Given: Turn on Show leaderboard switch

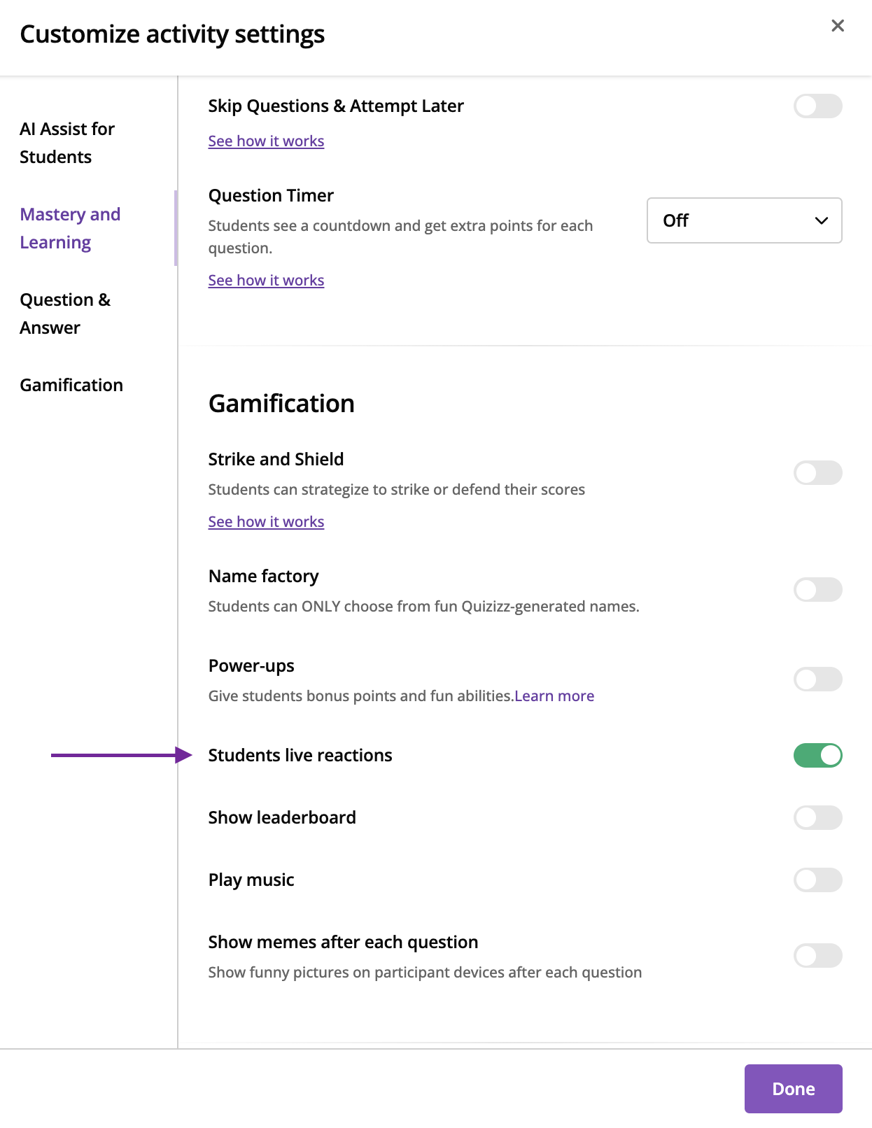Looking at the screenshot, I should [x=817, y=818].
